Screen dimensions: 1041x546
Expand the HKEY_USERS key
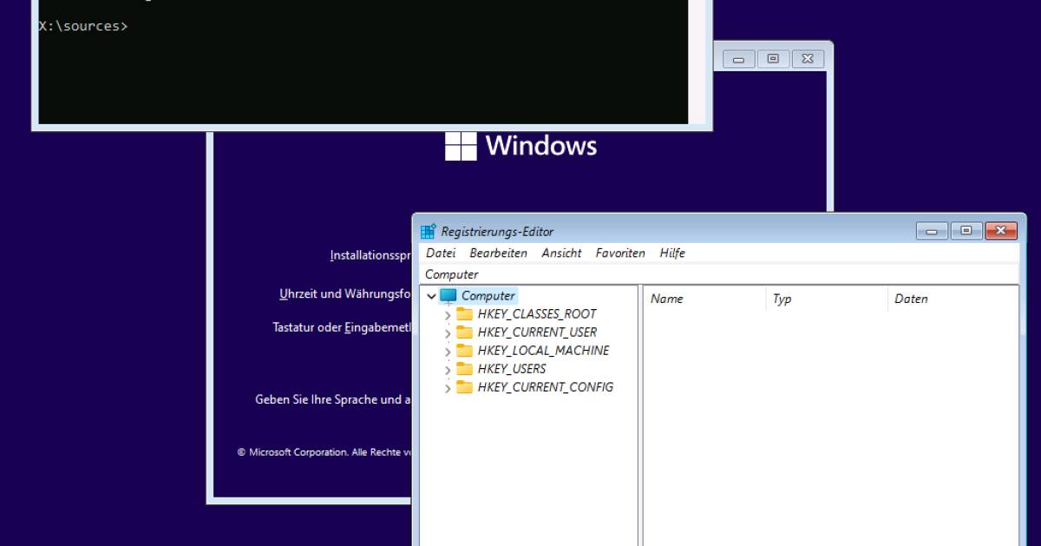448,370
